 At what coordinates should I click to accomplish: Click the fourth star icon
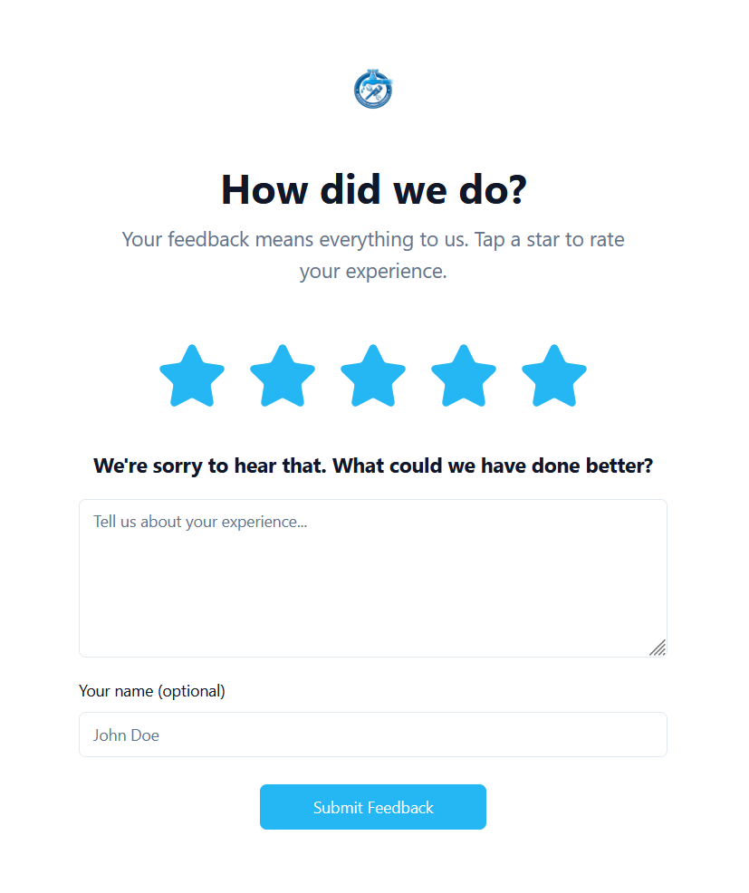pyautogui.click(x=464, y=375)
